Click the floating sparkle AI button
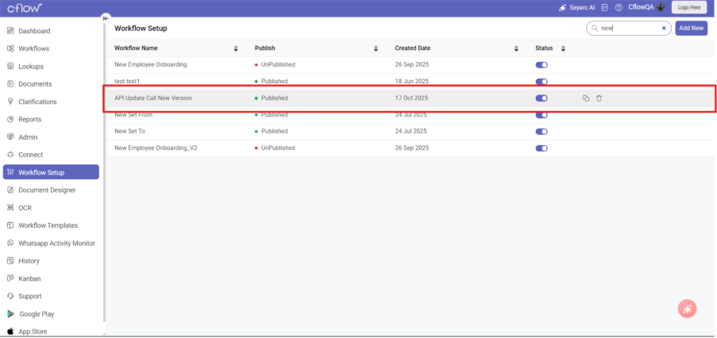The image size is (717, 338). click(687, 309)
